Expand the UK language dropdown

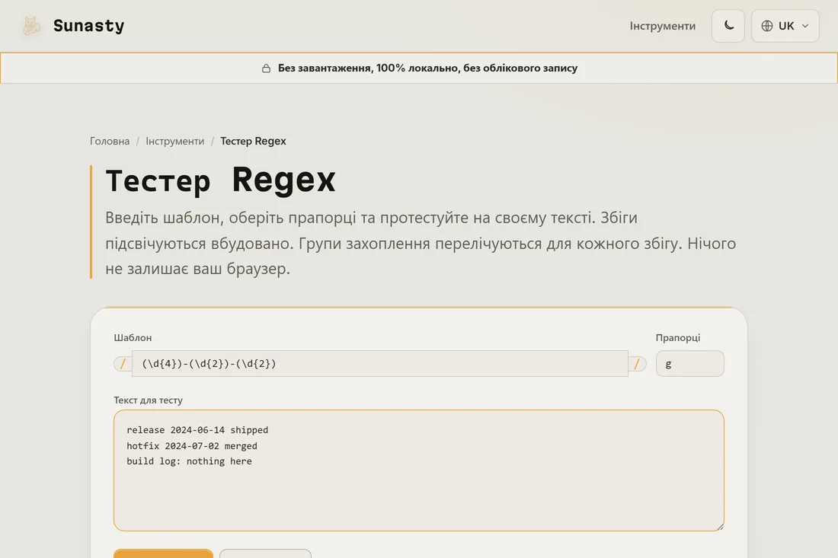coord(785,26)
